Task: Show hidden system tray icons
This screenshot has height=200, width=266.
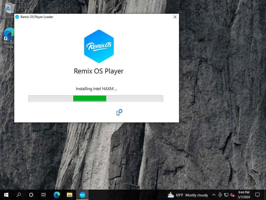Action: pyautogui.click(x=214, y=195)
